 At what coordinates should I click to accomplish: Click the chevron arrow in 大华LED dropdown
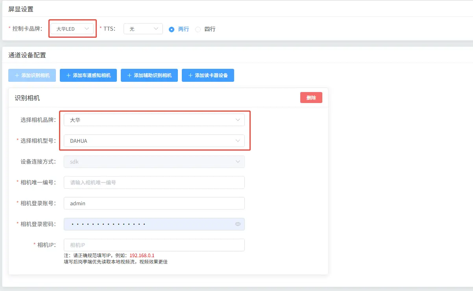pos(87,29)
